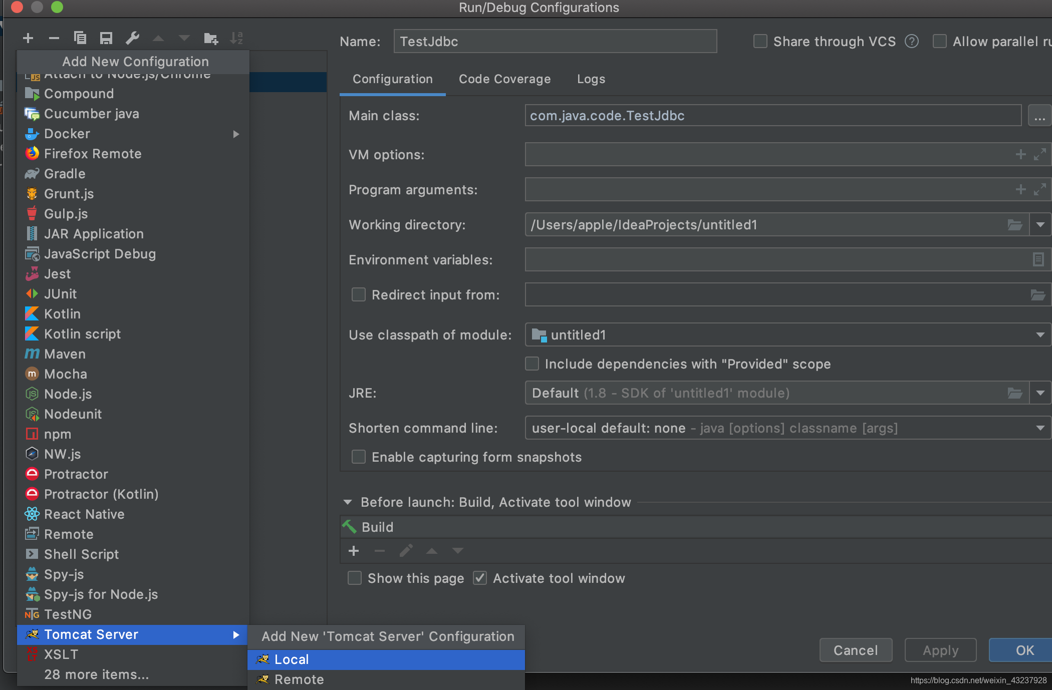Viewport: 1052px width, 690px height.
Task: Choose JAR Application configuration type
Action: pyautogui.click(x=133, y=234)
